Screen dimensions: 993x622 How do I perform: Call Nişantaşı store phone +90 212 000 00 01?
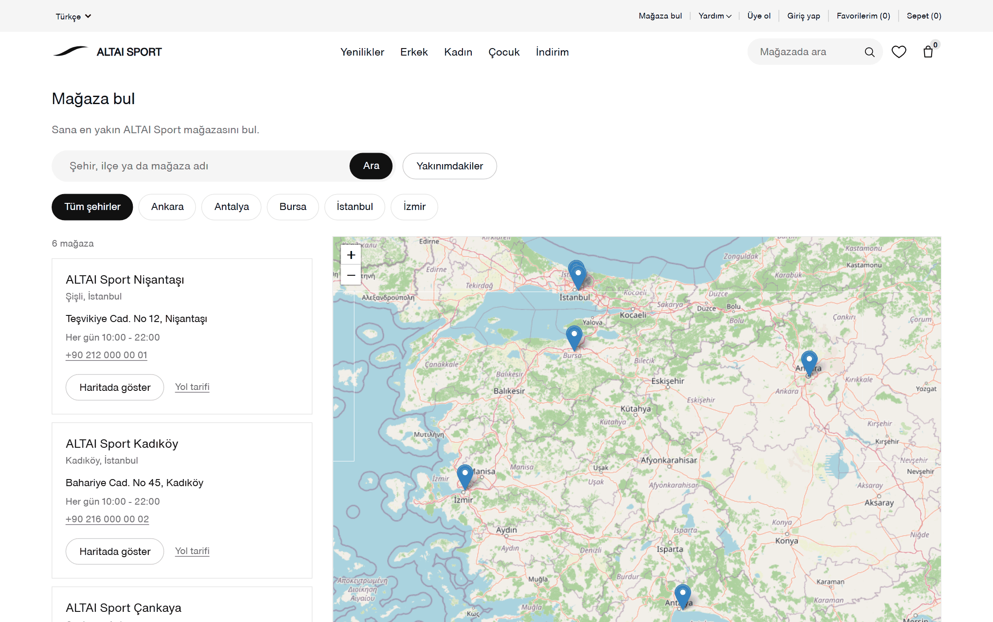click(106, 355)
